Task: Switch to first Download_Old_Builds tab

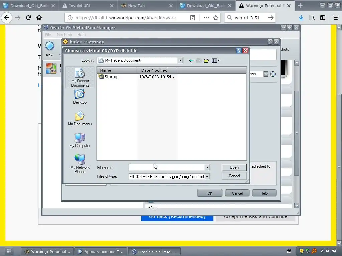Action: (x=29, y=6)
